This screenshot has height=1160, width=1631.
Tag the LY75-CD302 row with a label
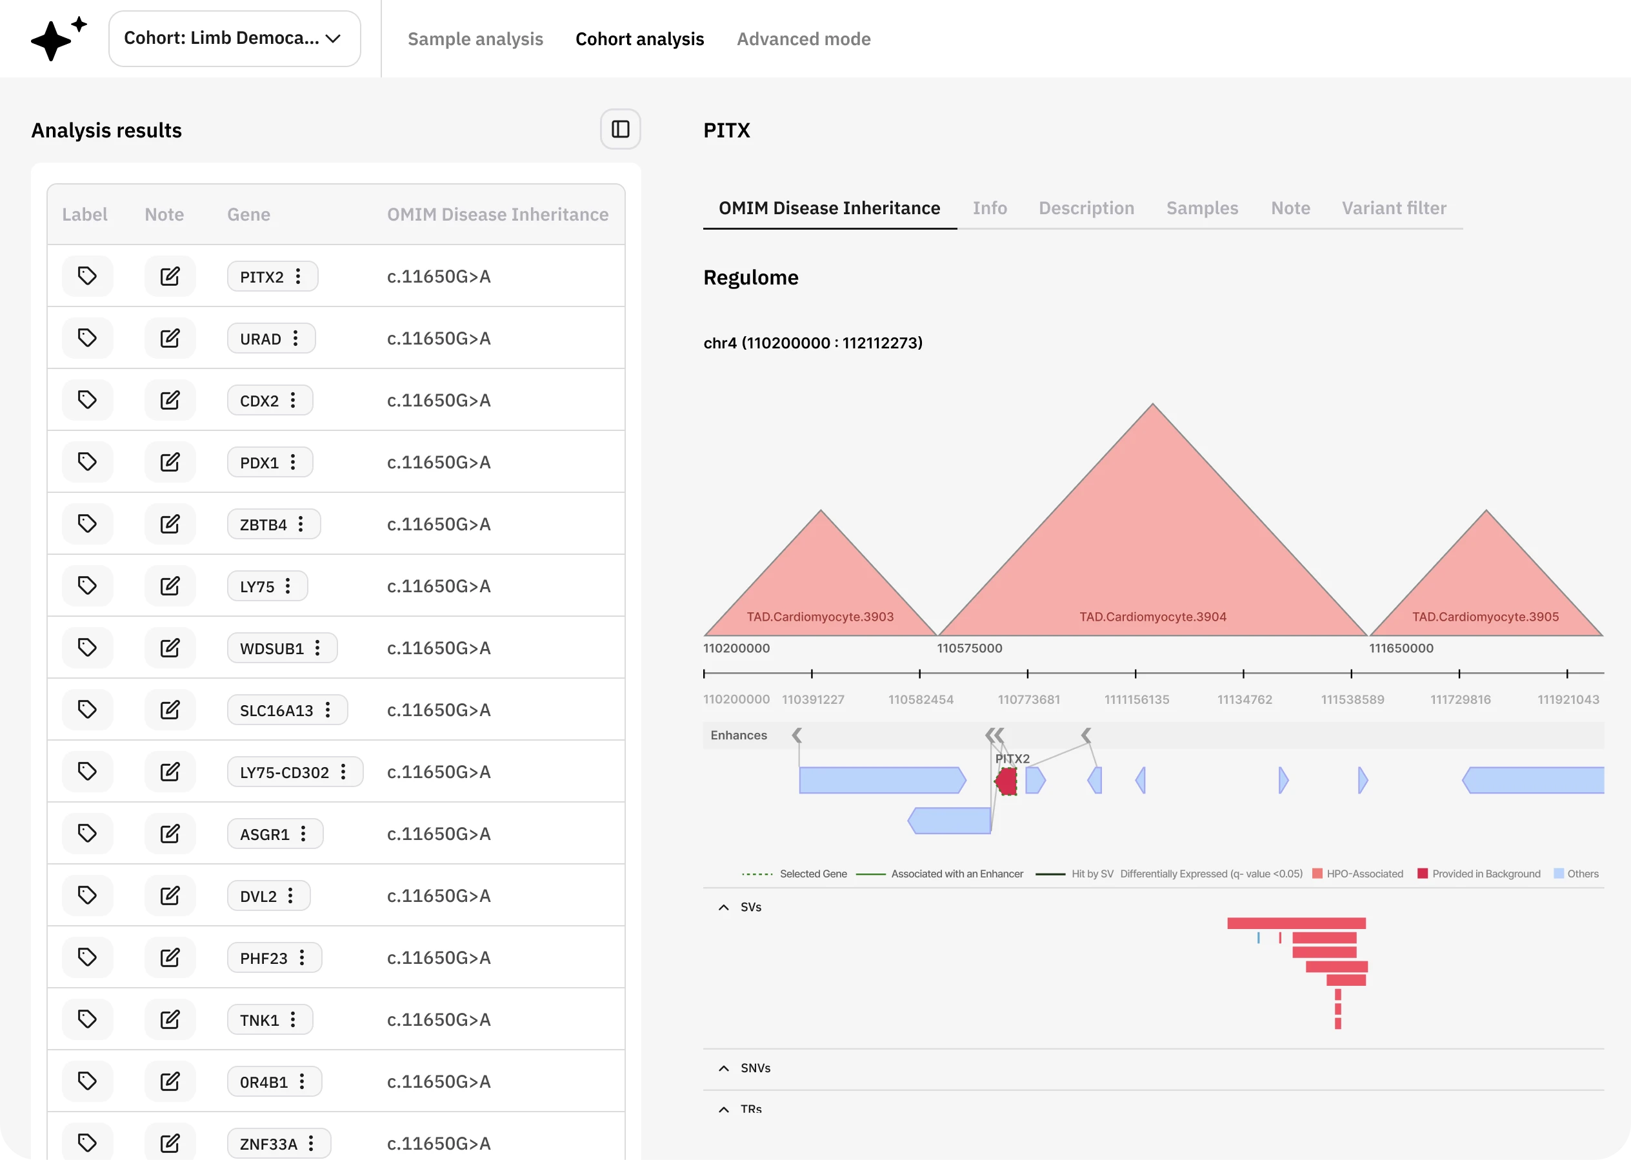(x=87, y=772)
